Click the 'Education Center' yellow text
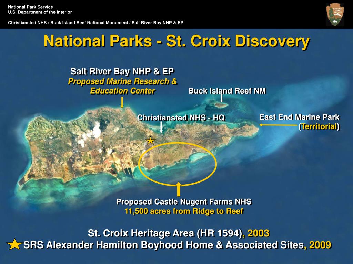Image resolution: width=353 pixels, height=264 pixels. tap(122, 91)
